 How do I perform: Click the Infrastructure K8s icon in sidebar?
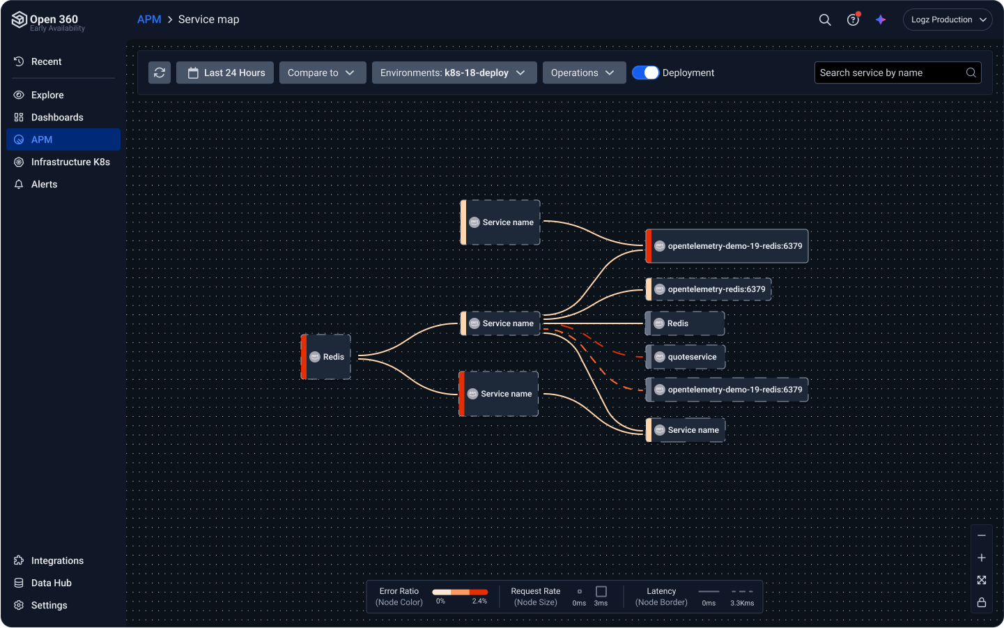[x=19, y=162]
